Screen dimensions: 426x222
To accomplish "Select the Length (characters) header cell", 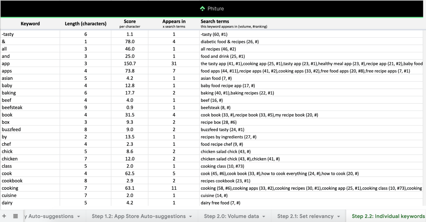I will (x=85, y=24).
